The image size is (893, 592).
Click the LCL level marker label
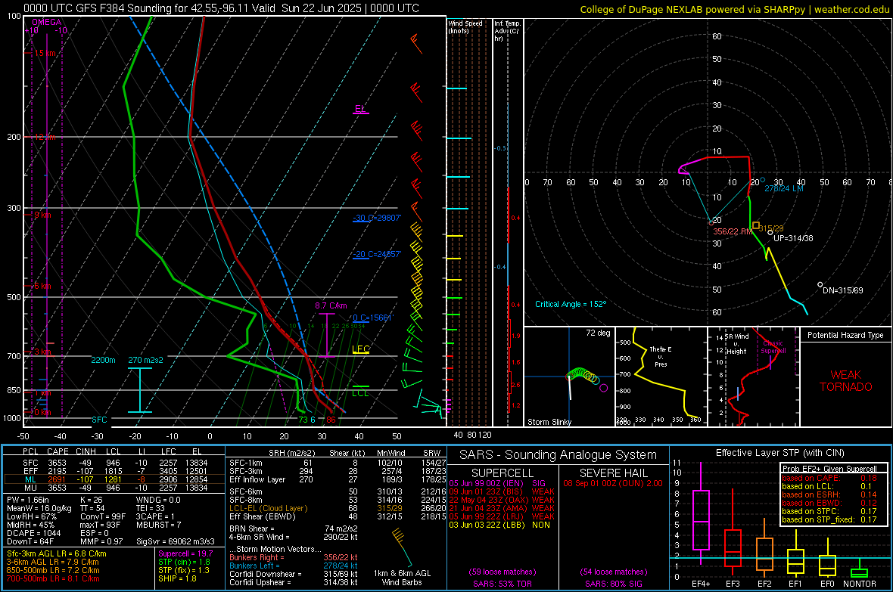tap(360, 392)
